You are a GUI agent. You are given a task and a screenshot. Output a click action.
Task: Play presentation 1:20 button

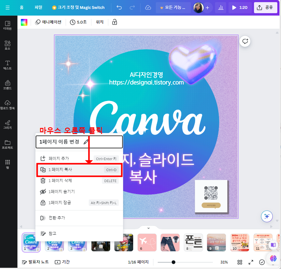click(240, 8)
